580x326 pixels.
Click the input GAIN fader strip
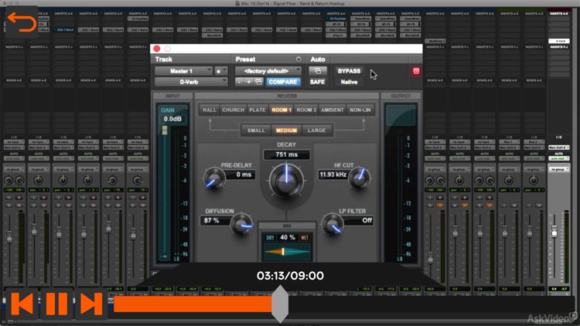click(165, 192)
